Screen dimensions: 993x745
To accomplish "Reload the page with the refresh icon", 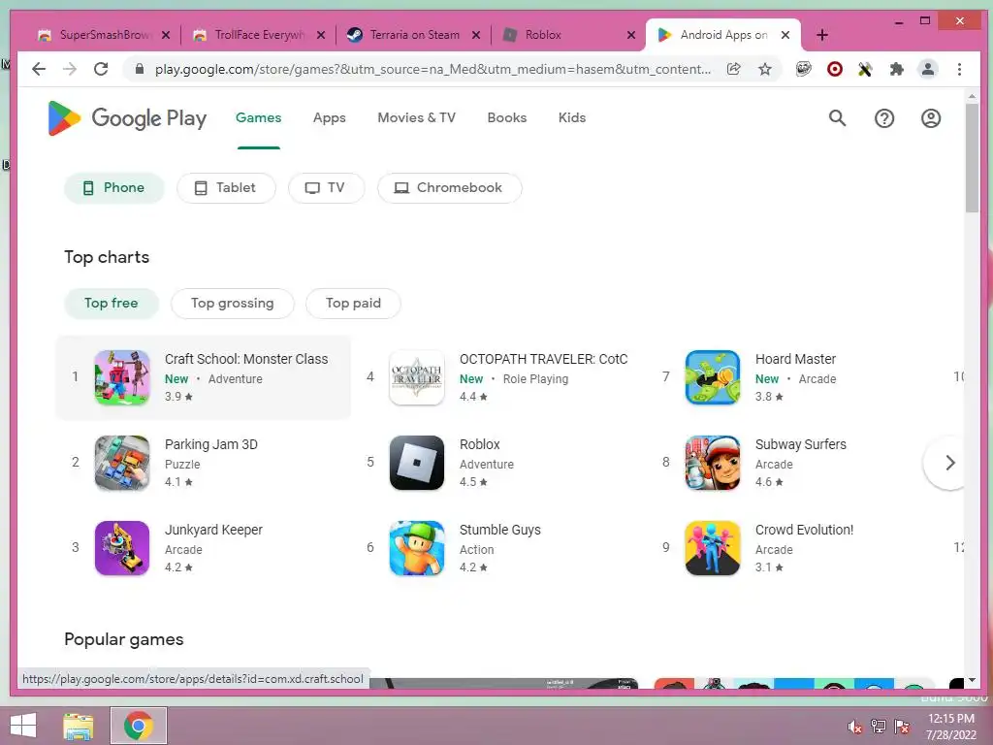I will [x=101, y=69].
